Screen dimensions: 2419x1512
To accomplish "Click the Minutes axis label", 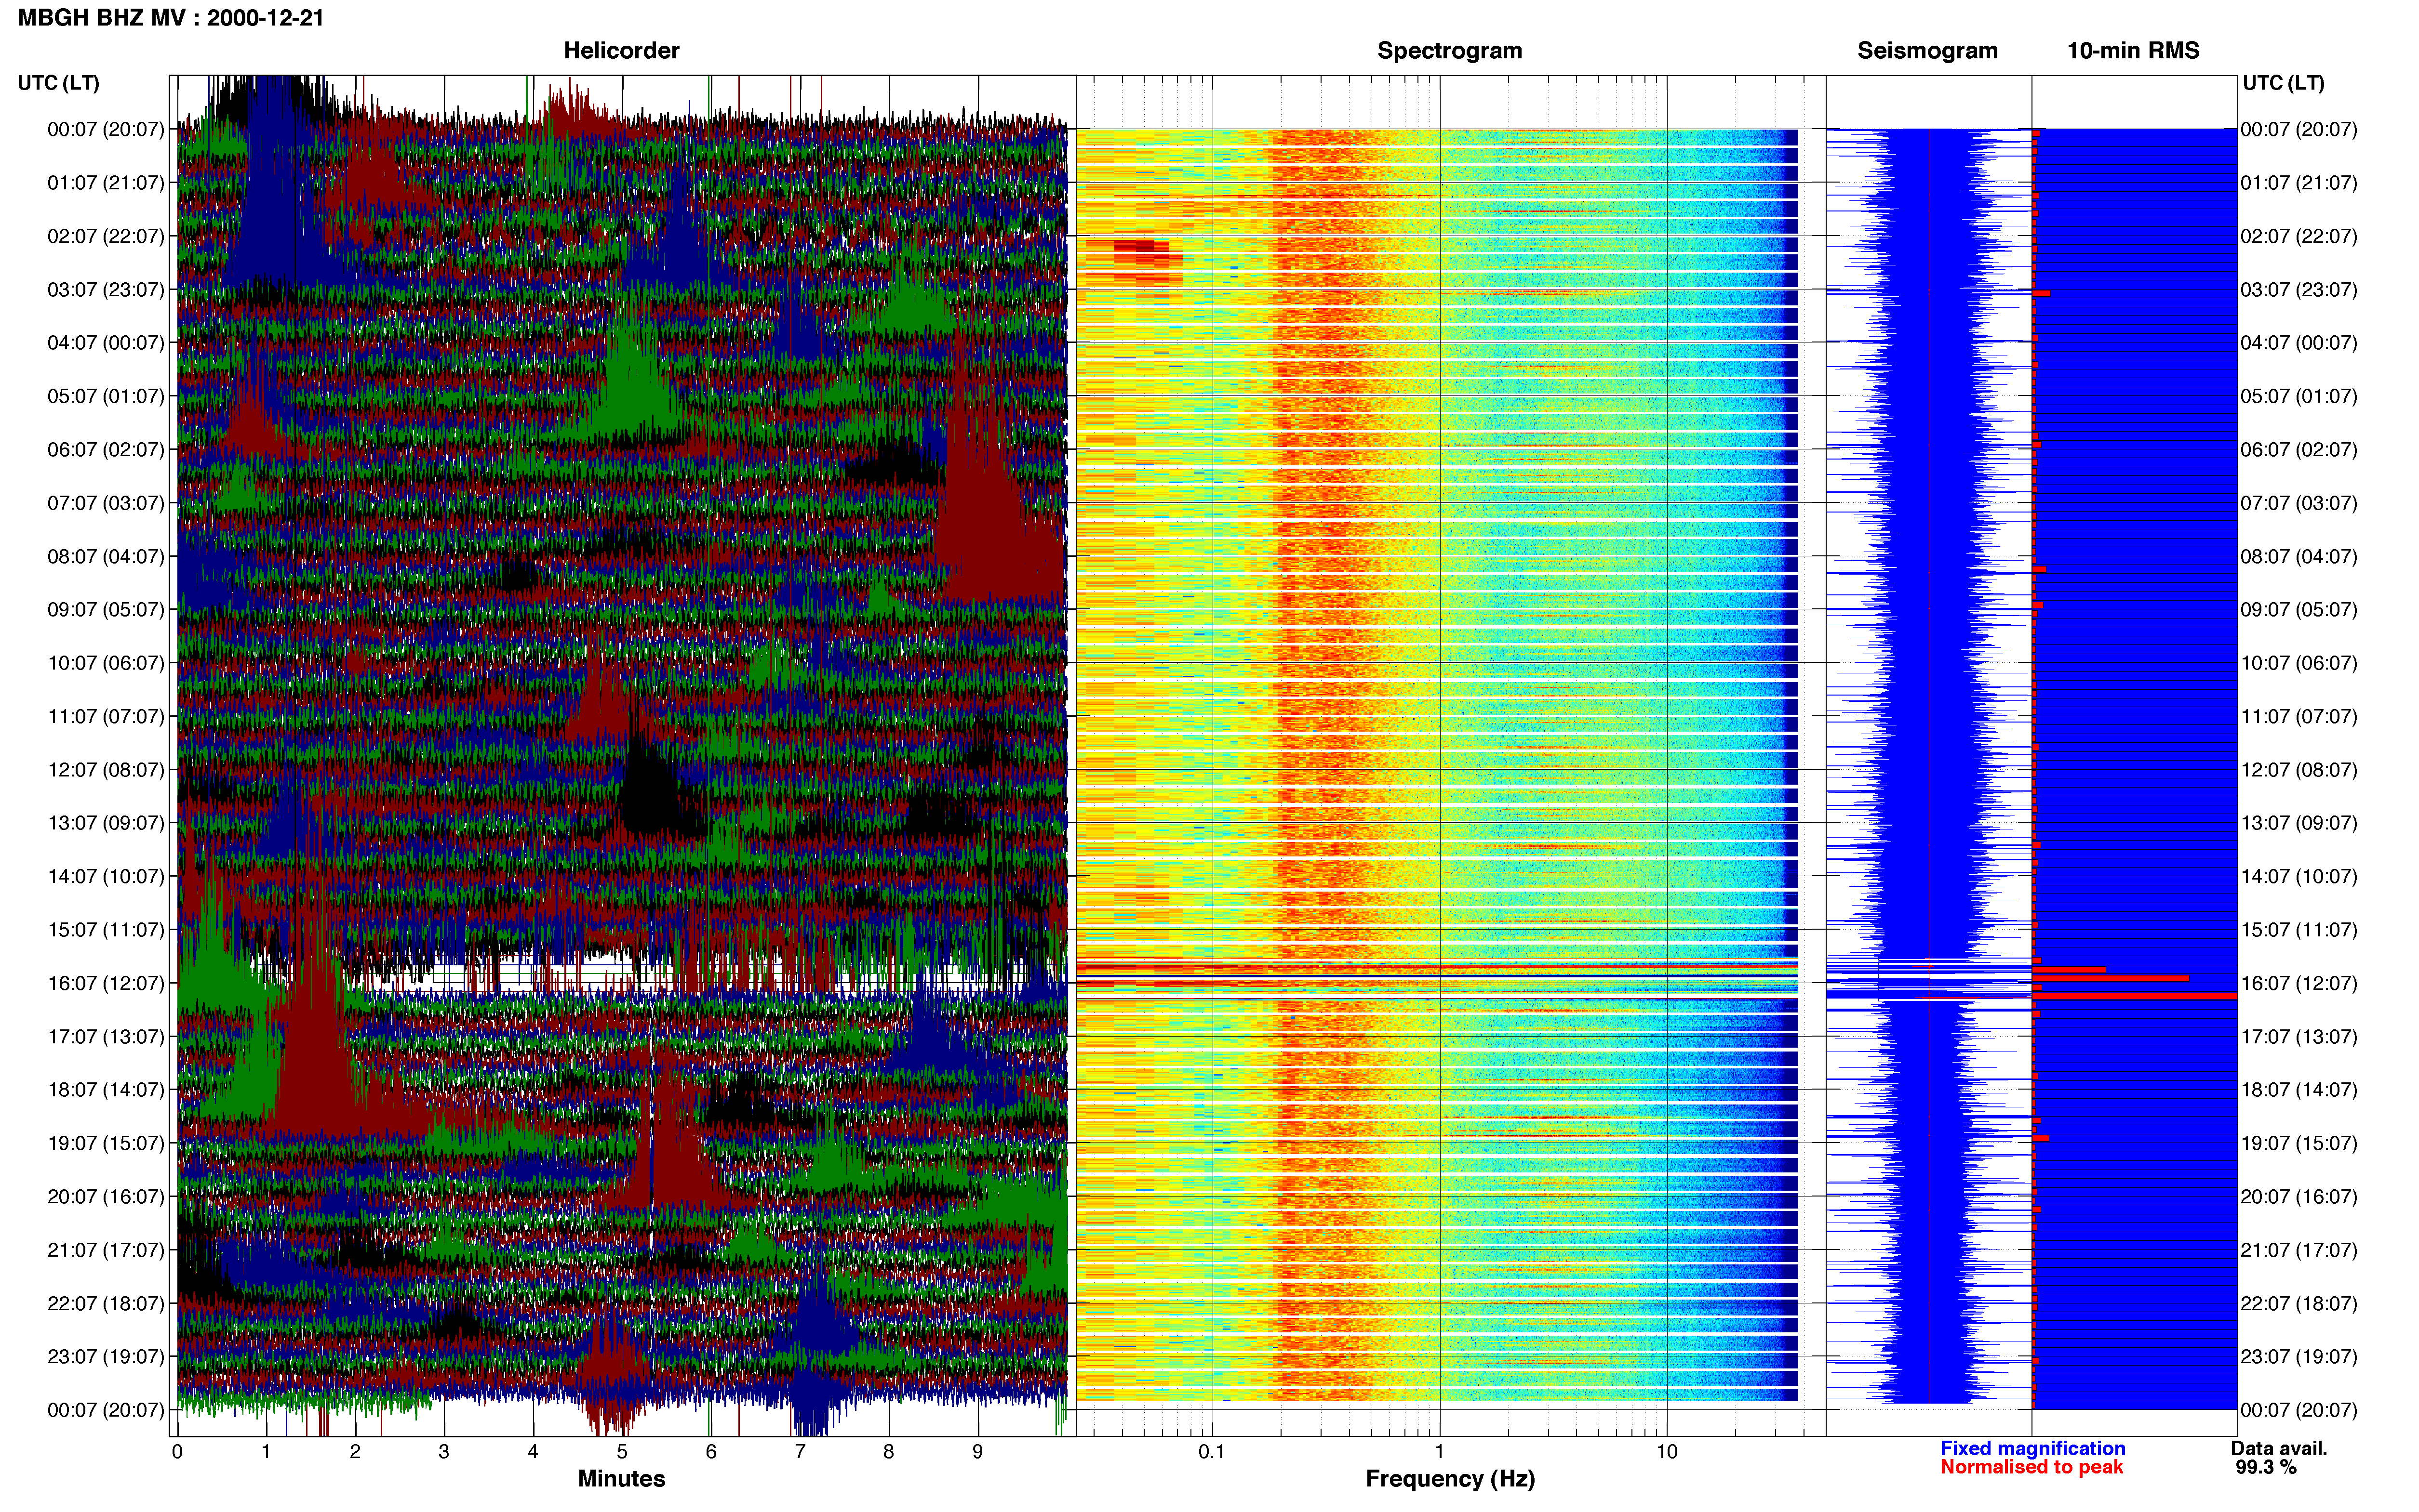I will (621, 1478).
